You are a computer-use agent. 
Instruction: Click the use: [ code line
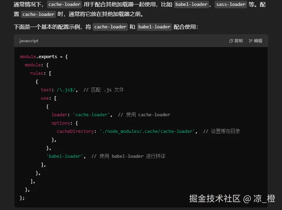(x=49, y=98)
